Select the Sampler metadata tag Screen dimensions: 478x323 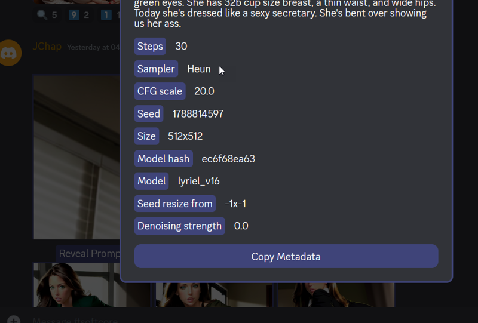point(156,69)
